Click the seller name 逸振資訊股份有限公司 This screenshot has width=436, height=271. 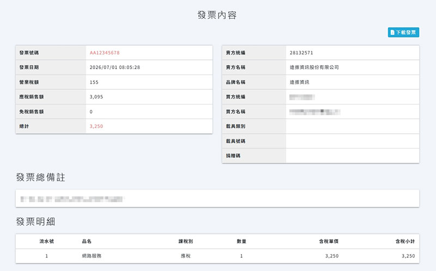pyautogui.click(x=314, y=67)
